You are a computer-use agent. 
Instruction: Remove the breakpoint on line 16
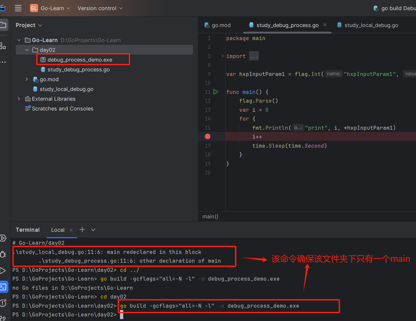pyautogui.click(x=207, y=136)
